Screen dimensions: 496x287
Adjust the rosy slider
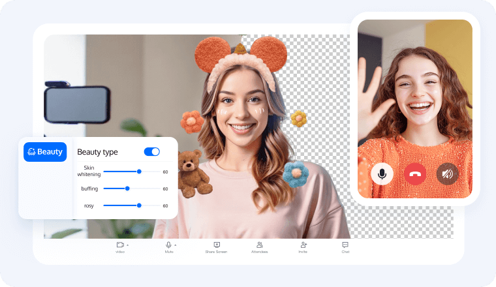point(132,205)
